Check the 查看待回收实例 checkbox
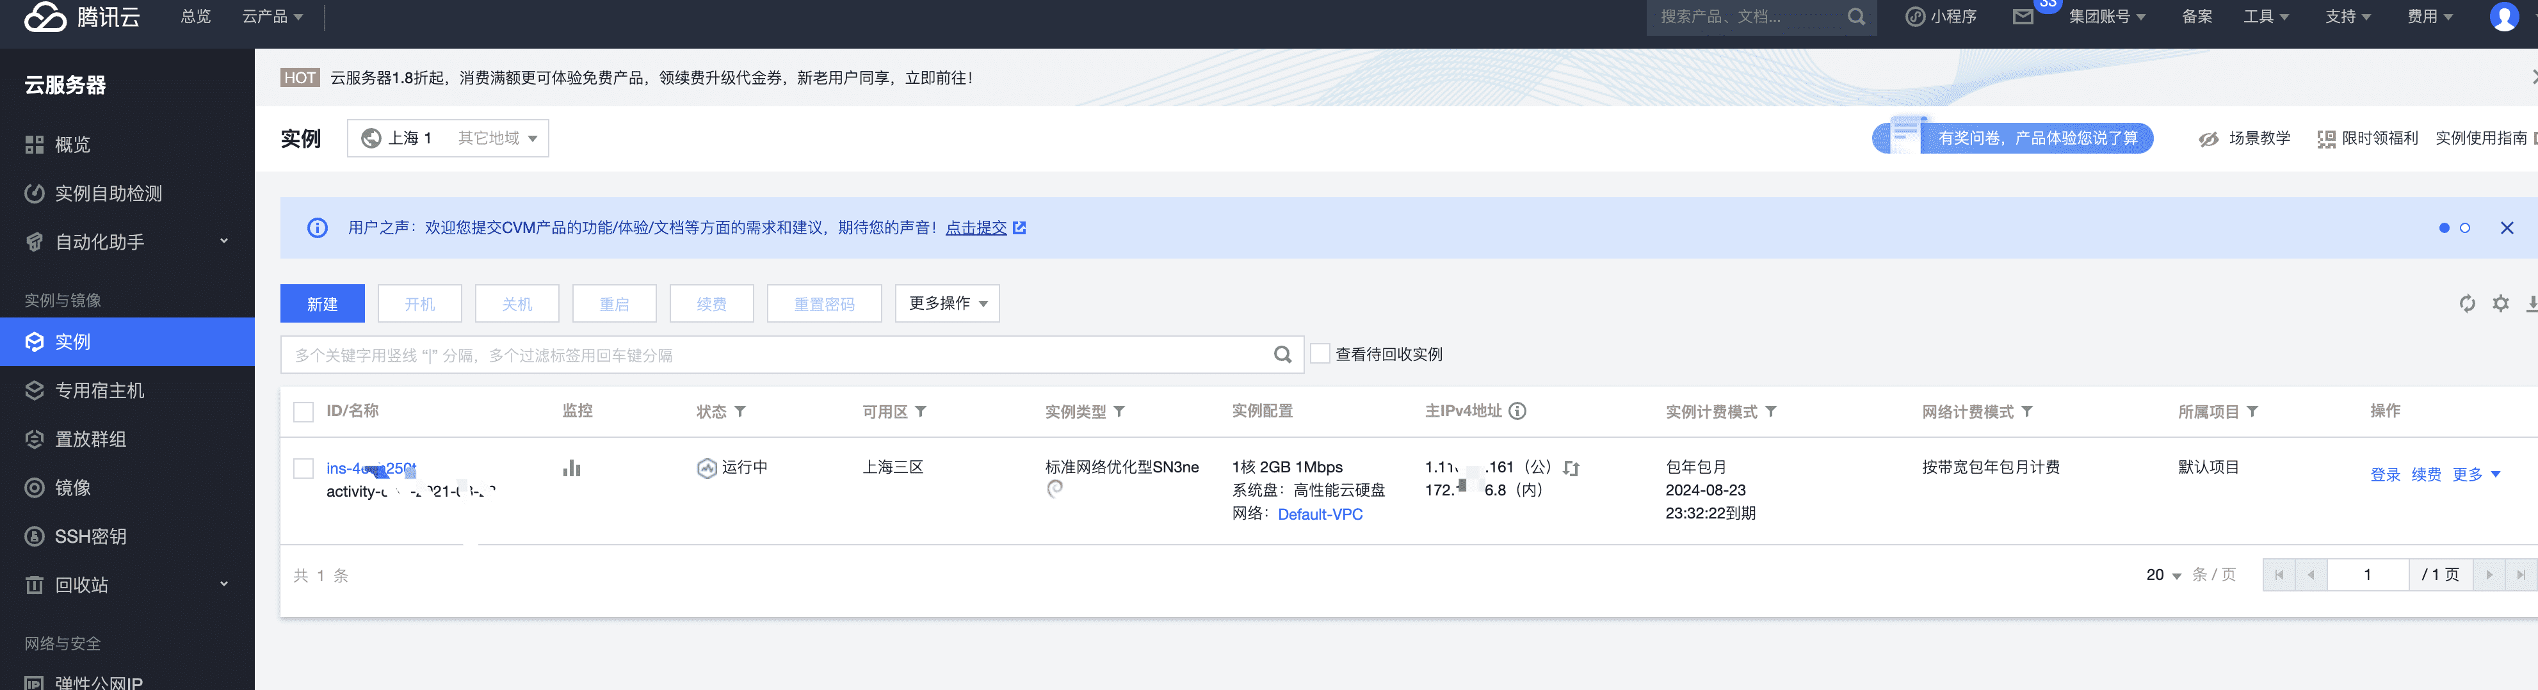This screenshot has width=2538, height=690. click(1320, 355)
